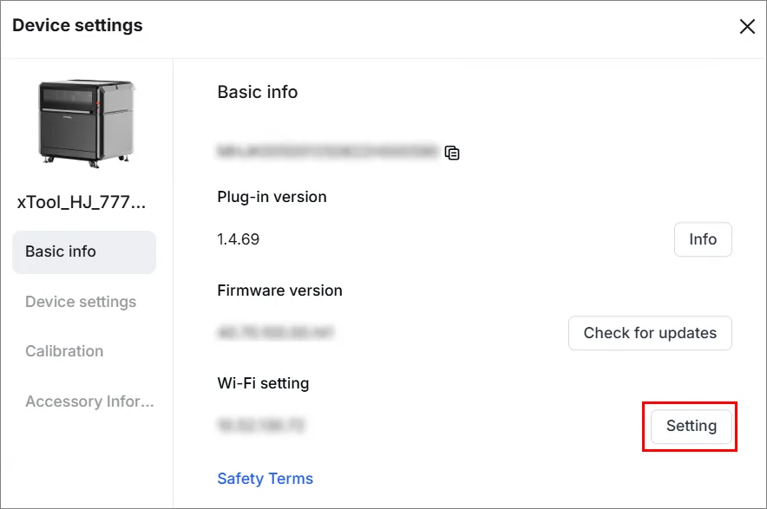Click the blurred Wi-Fi IP address

[x=260, y=425]
